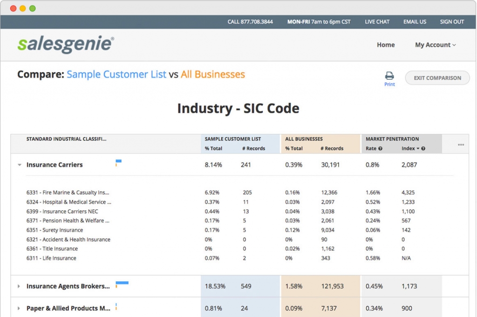Click the All Businesses comparison link

point(213,74)
